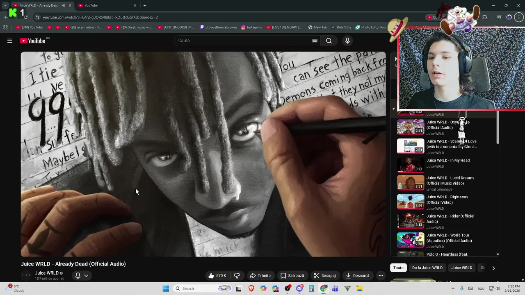Select the Juice WRLD filter chip
The image size is (525, 295).
click(462, 268)
